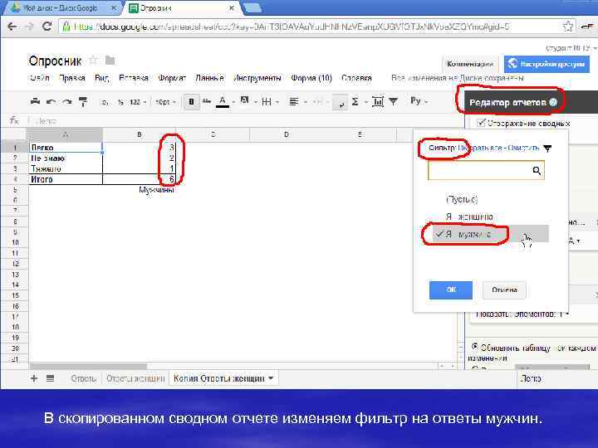Click the Отмена button in filter popup
The height and width of the screenshot is (448, 598).
[504, 290]
